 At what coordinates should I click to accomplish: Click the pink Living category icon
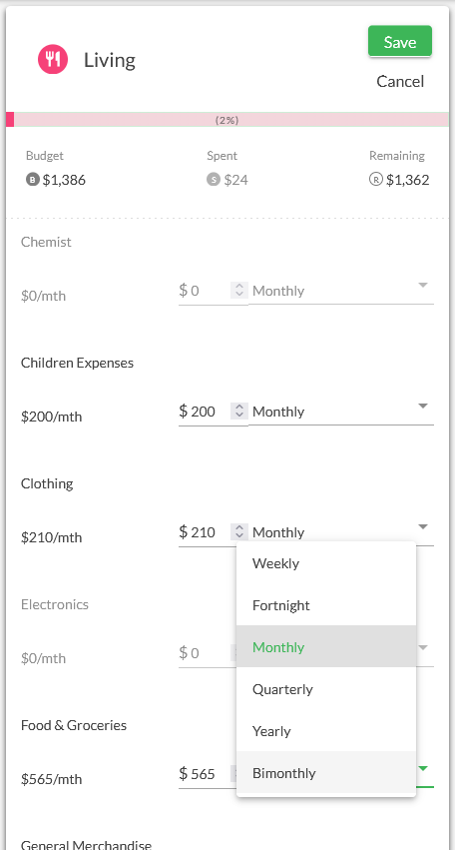(x=53, y=59)
